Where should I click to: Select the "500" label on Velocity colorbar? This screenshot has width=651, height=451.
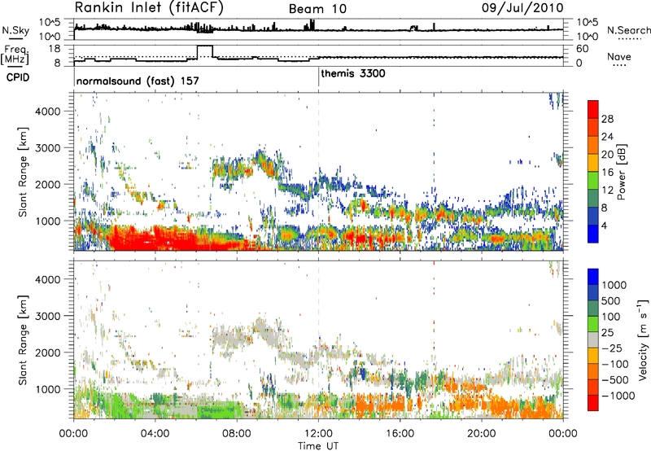pos(613,300)
